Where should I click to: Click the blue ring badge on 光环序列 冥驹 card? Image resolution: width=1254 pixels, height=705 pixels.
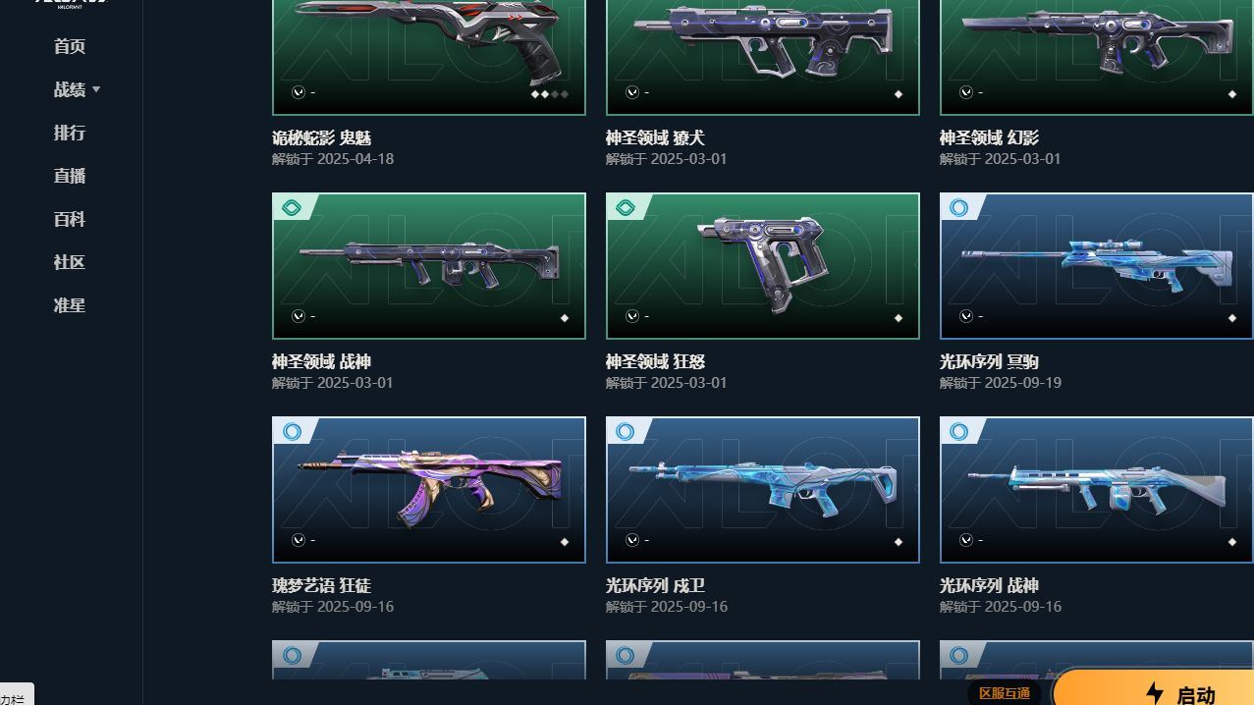pos(958,207)
